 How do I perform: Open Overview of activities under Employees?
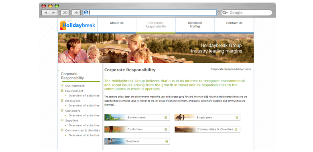point(84,106)
